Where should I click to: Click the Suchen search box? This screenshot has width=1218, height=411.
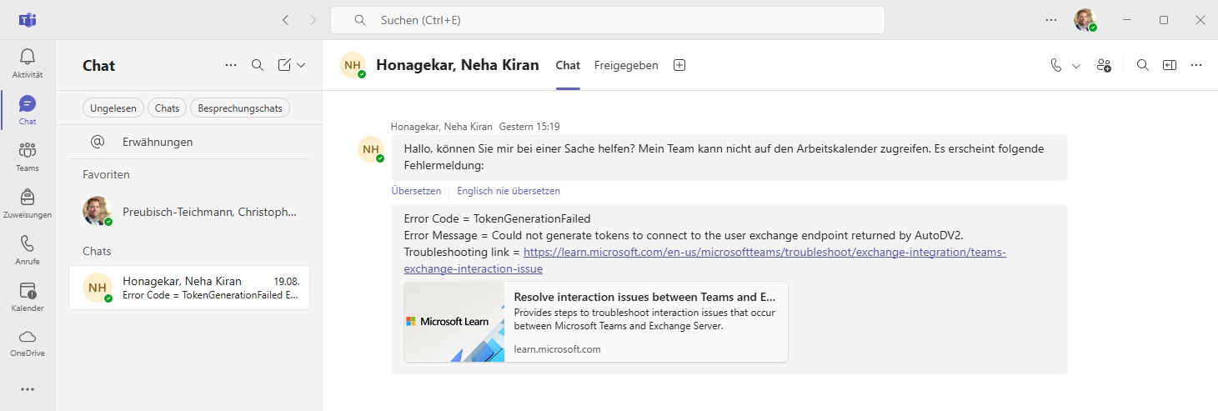608,20
